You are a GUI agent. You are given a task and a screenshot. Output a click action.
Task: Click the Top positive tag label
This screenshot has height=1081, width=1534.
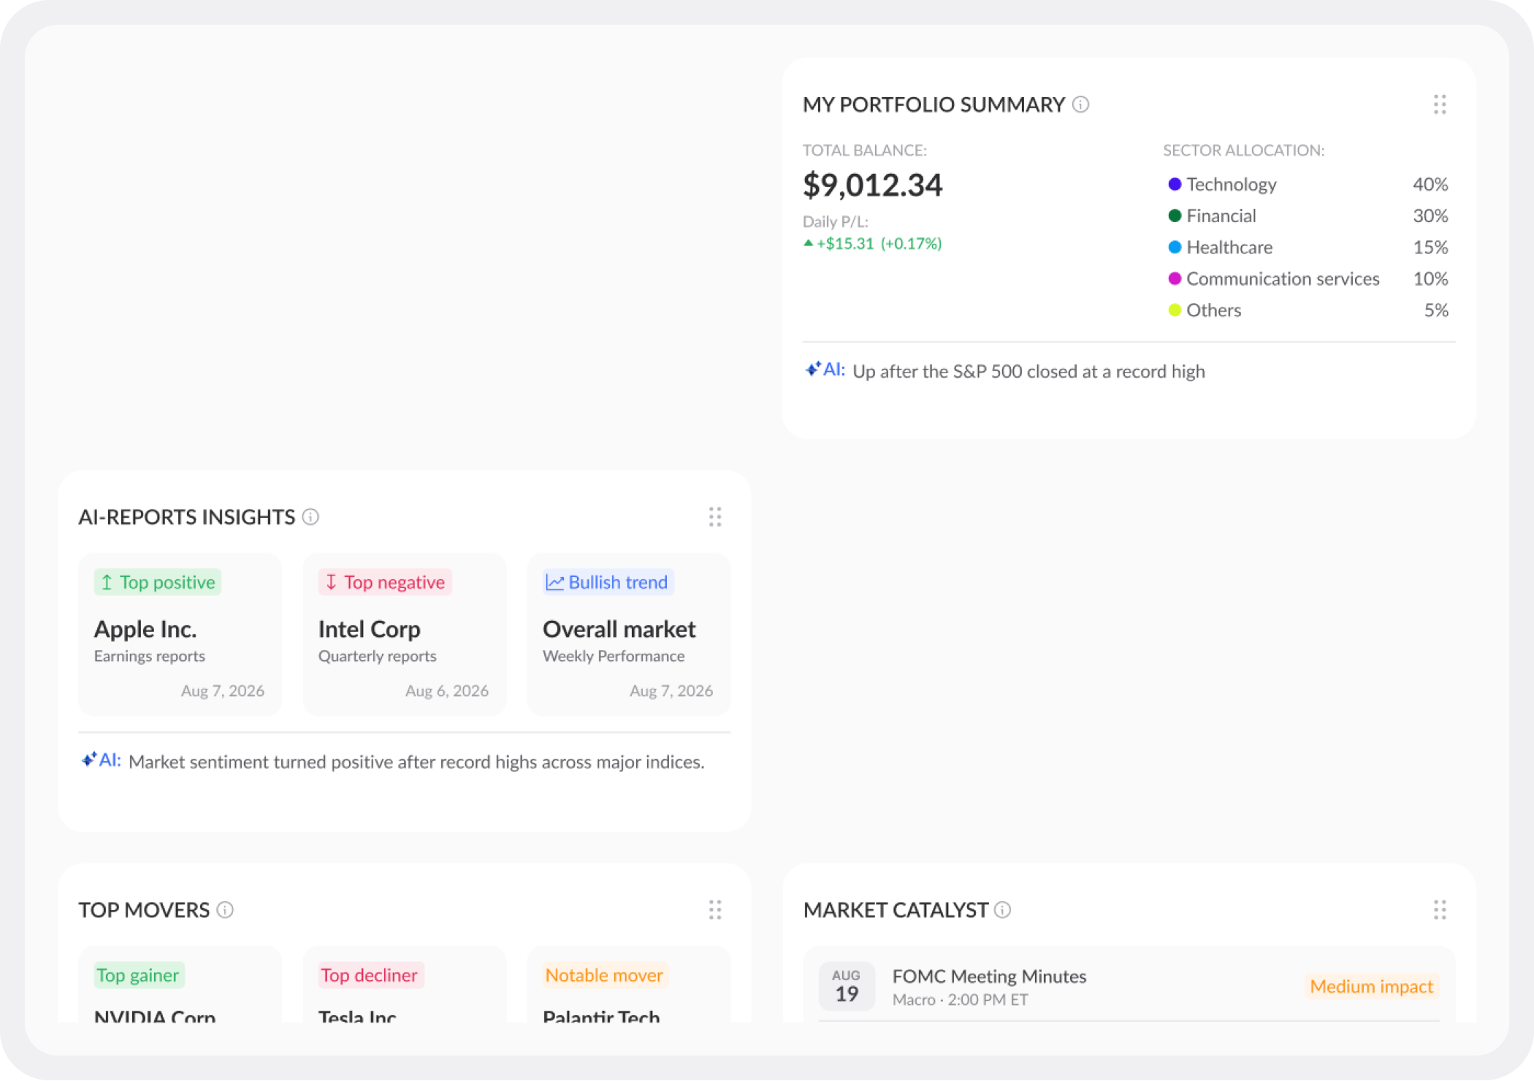pyautogui.click(x=167, y=582)
